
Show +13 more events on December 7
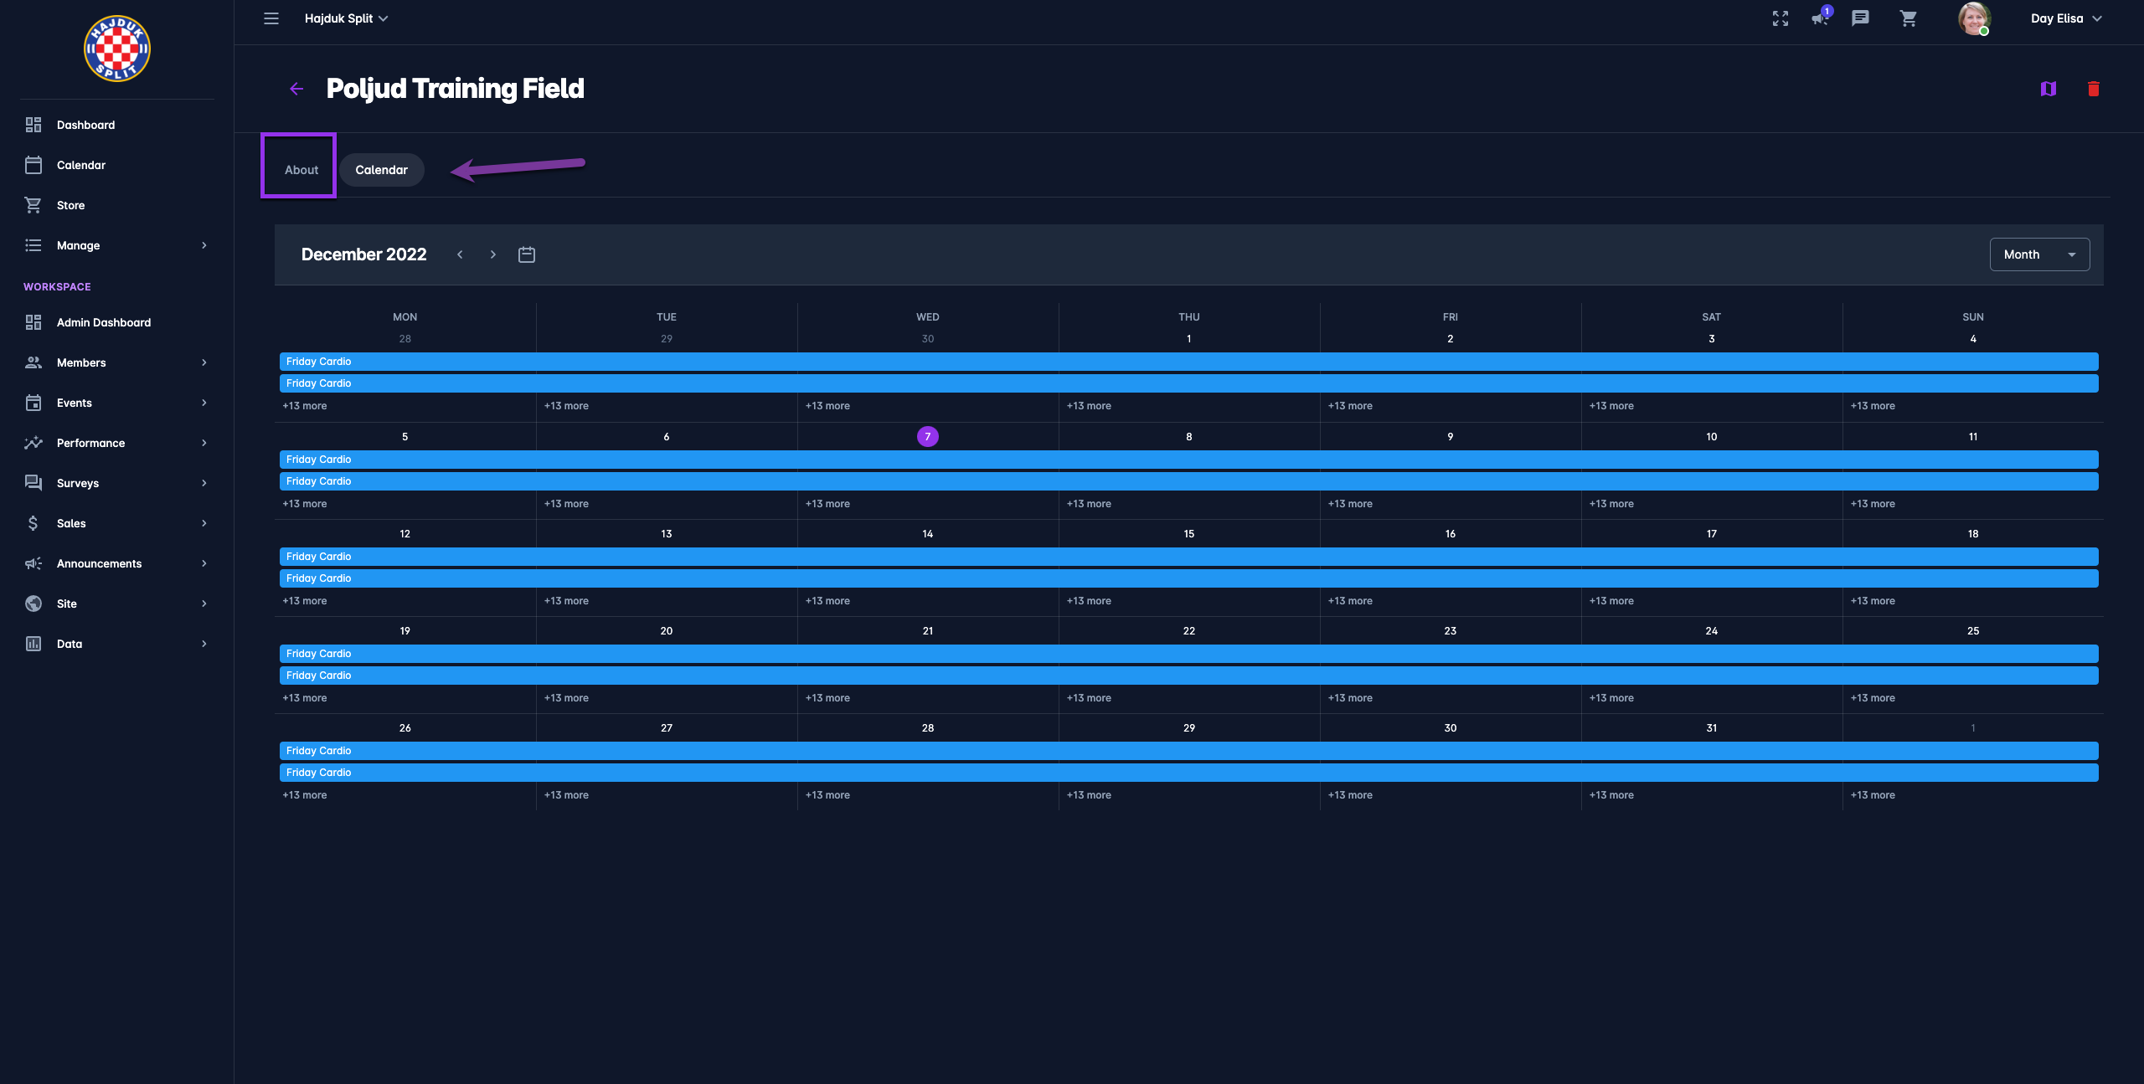[827, 504]
